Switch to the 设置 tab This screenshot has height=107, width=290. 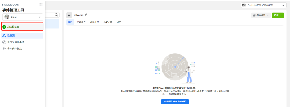pyautogui.click(x=119, y=22)
